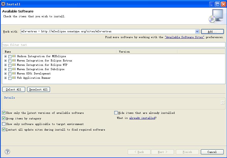Select the Hudson Integration for M2Eclipse row text

coord(42,56)
